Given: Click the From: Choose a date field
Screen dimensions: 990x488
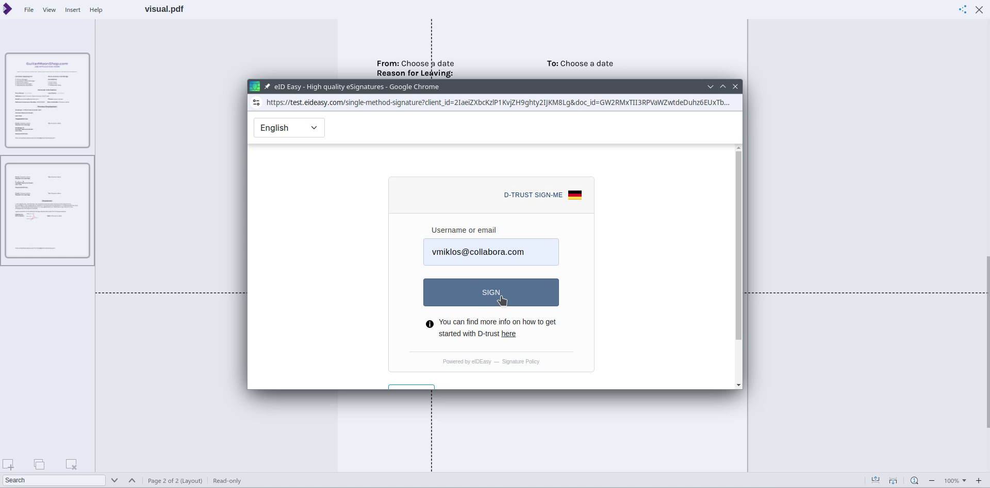Looking at the screenshot, I should [x=416, y=63].
